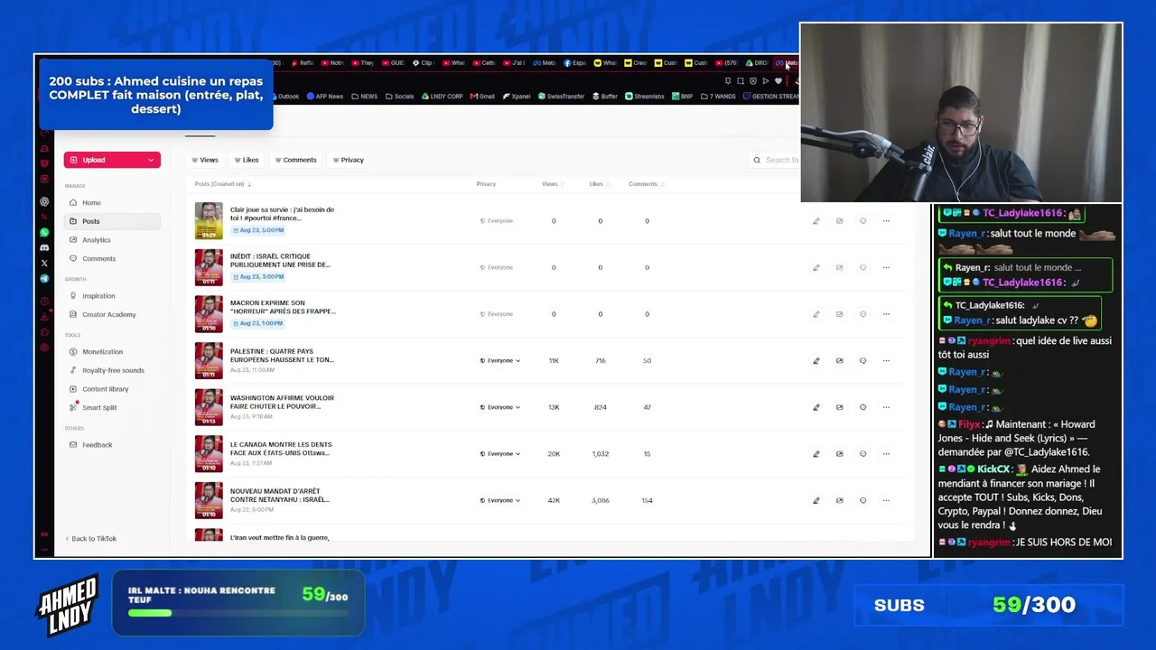Open the X icon in browser sidebar

coord(44,263)
